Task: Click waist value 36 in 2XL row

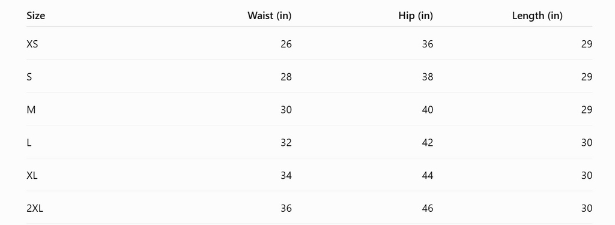Action: (x=286, y=209)
